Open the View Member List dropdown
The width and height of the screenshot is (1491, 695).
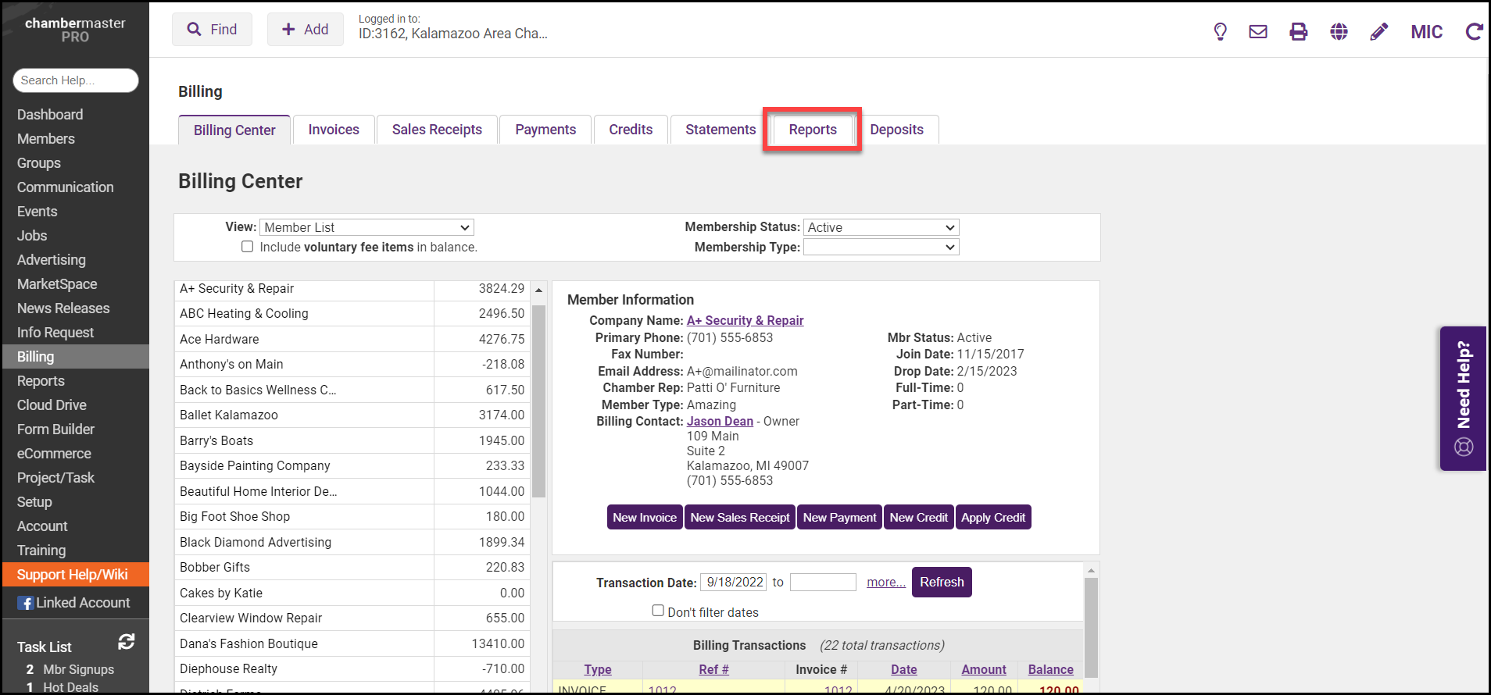point(366,227)
